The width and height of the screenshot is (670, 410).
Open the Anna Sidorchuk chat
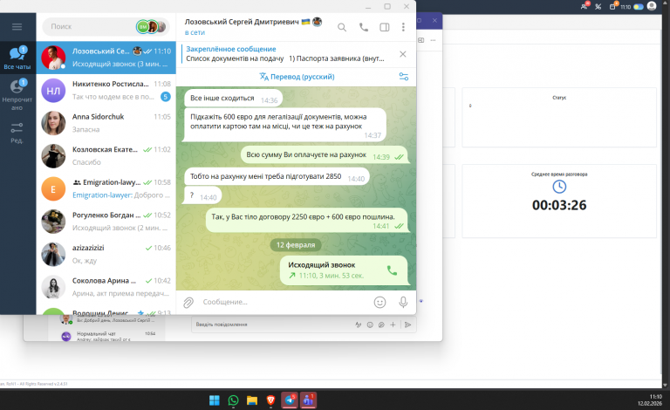(106, 123)
